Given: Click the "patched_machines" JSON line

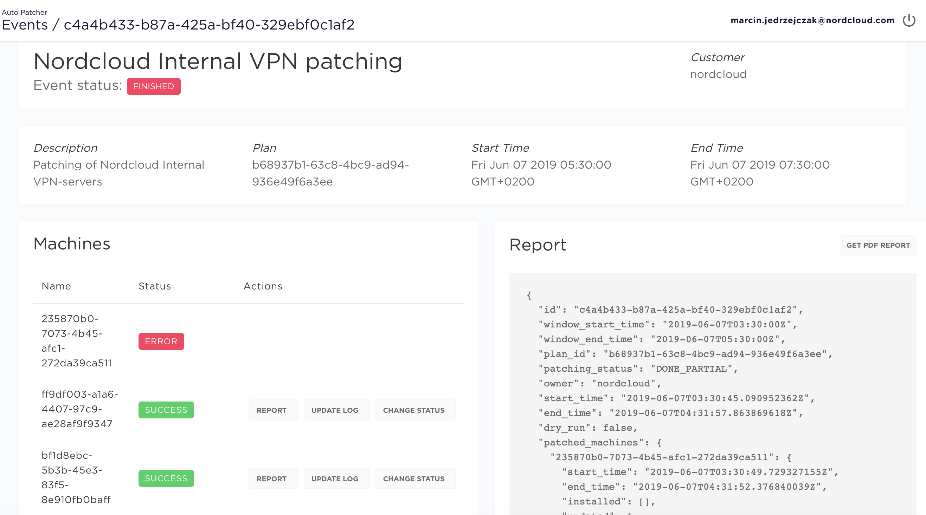Looking at the screenshot, I should (600, 442).
